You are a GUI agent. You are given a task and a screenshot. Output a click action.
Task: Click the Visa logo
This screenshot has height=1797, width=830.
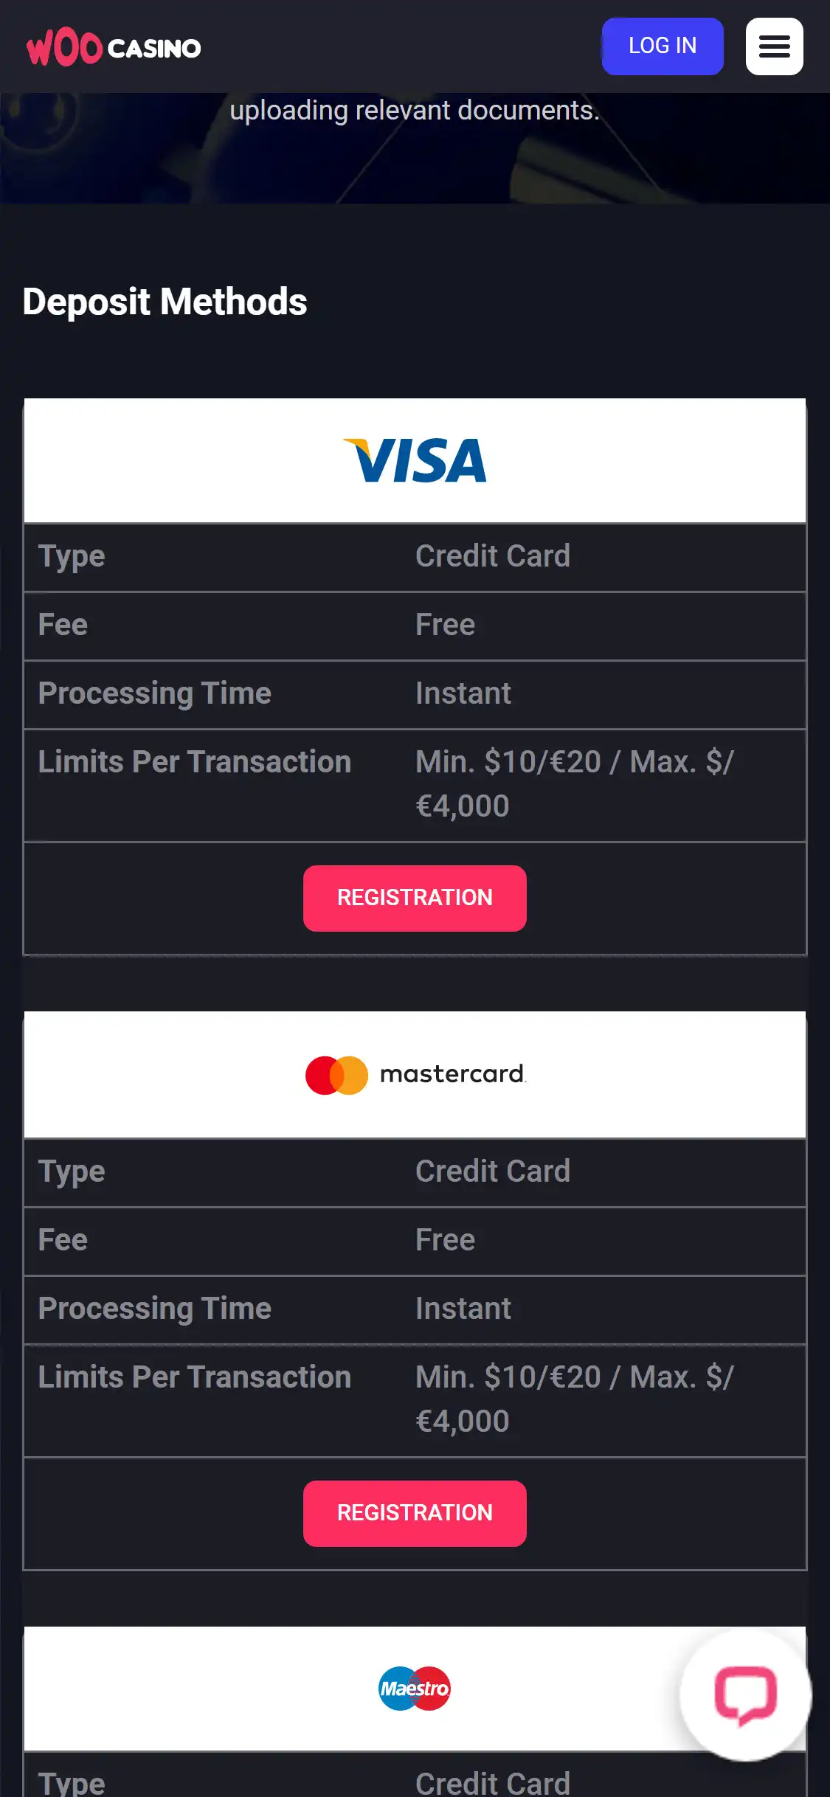click(x=415, y=461)
